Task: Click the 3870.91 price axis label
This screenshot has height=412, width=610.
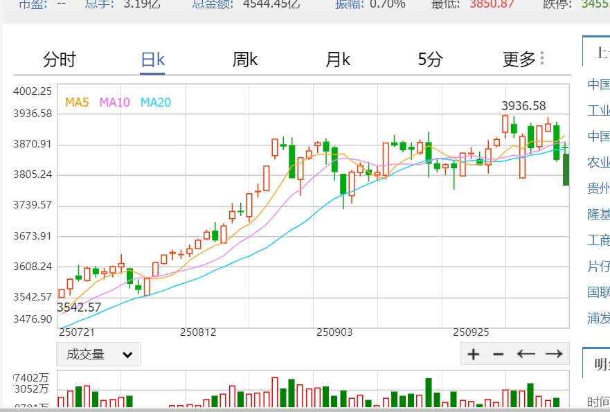Action: [x=33, y=144]
